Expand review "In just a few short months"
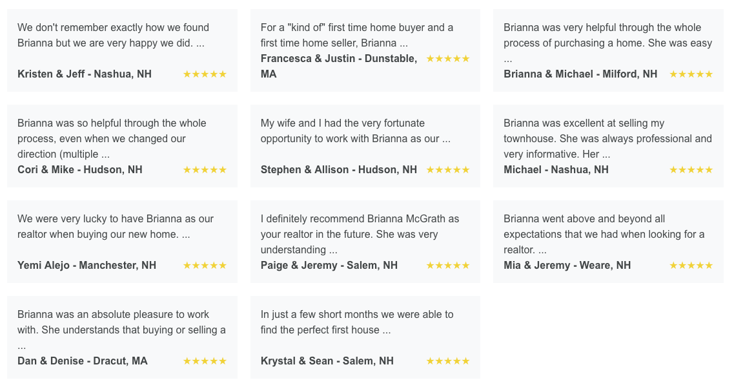This screenshot has width=734, height=389. click(x=357, y=322)
